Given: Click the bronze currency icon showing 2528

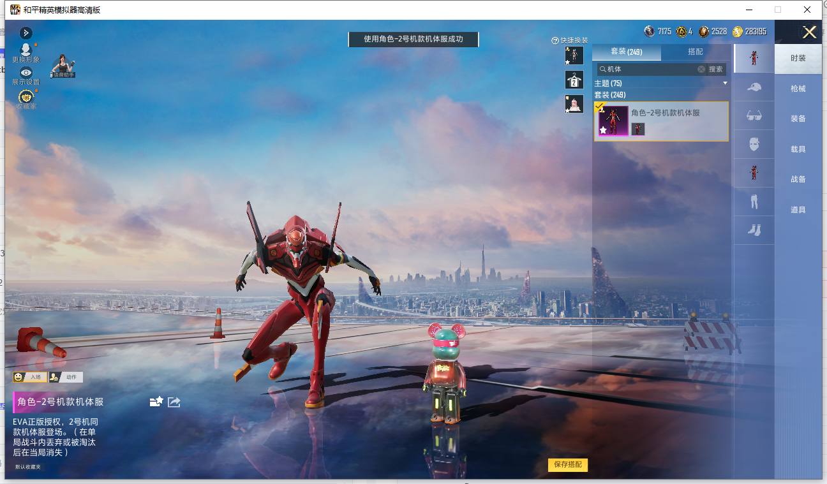Looking at the screenshot, I should [704, 31].
